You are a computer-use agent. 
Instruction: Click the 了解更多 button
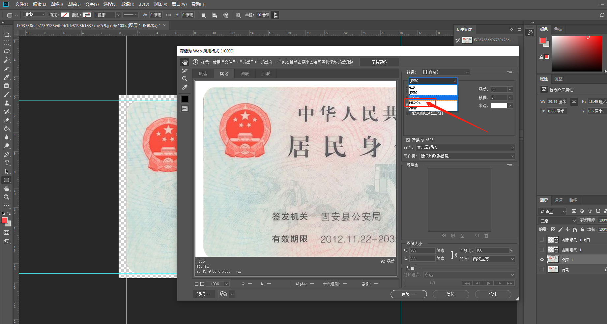(379, 62)
